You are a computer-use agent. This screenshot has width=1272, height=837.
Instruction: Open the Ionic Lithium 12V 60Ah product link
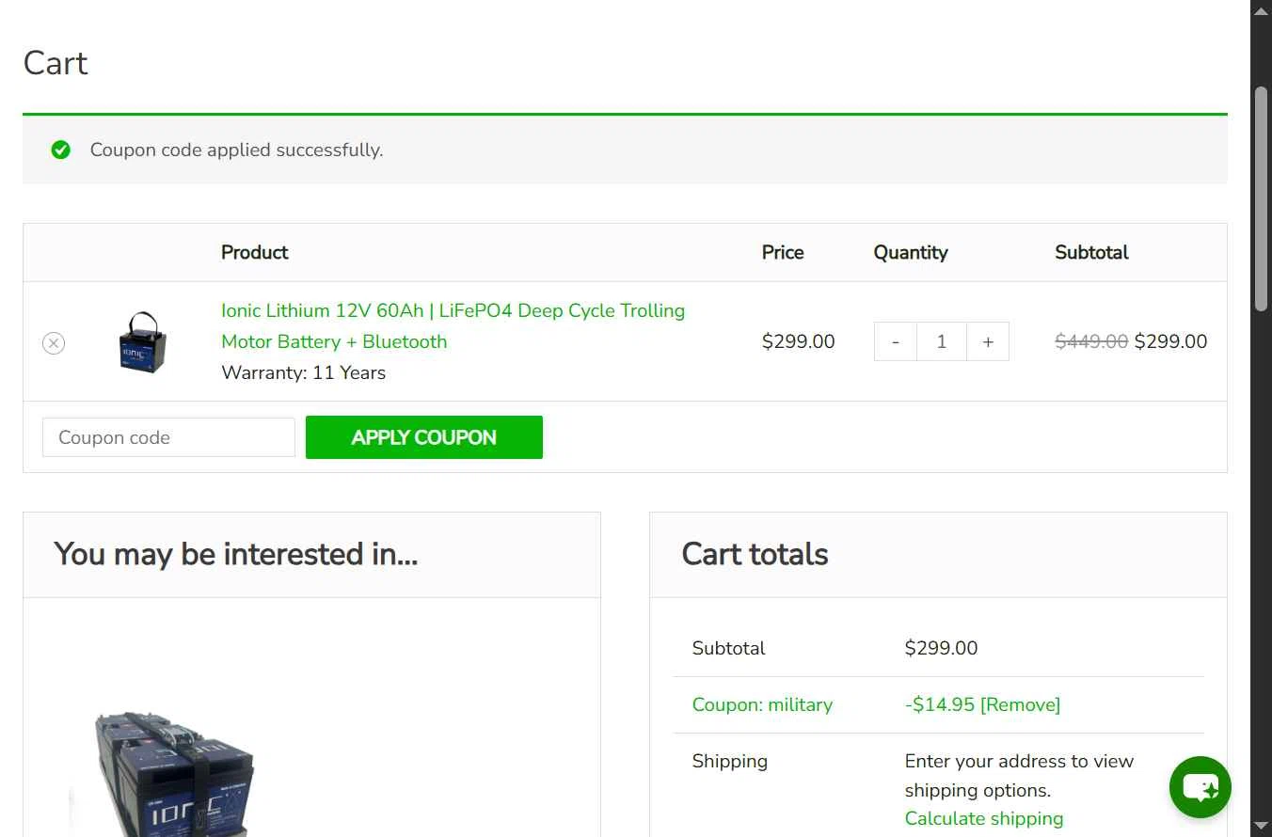coord(453,325)
